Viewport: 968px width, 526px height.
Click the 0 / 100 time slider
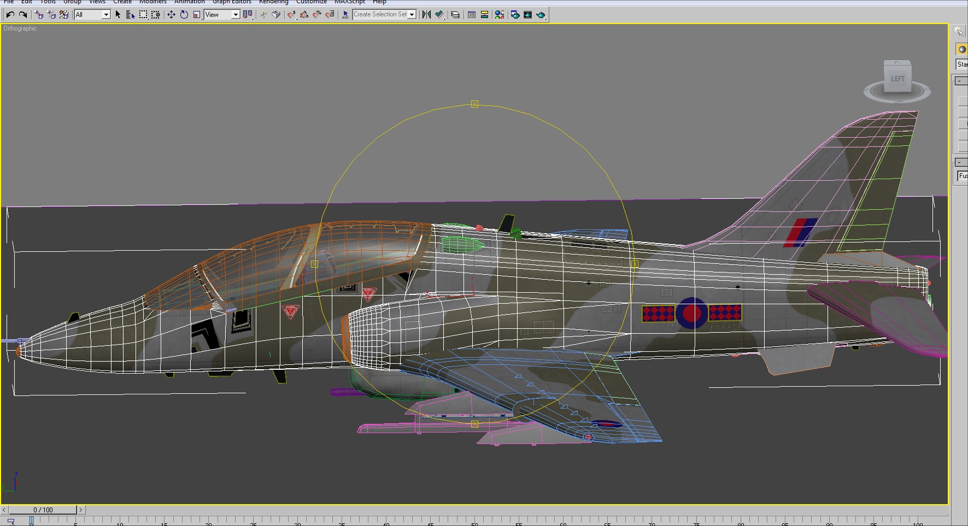tap(43, 510)
